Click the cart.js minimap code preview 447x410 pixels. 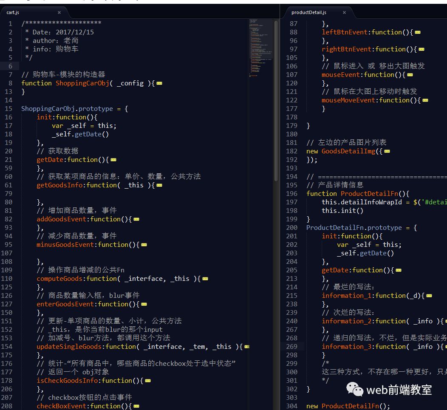pos(260,48)
